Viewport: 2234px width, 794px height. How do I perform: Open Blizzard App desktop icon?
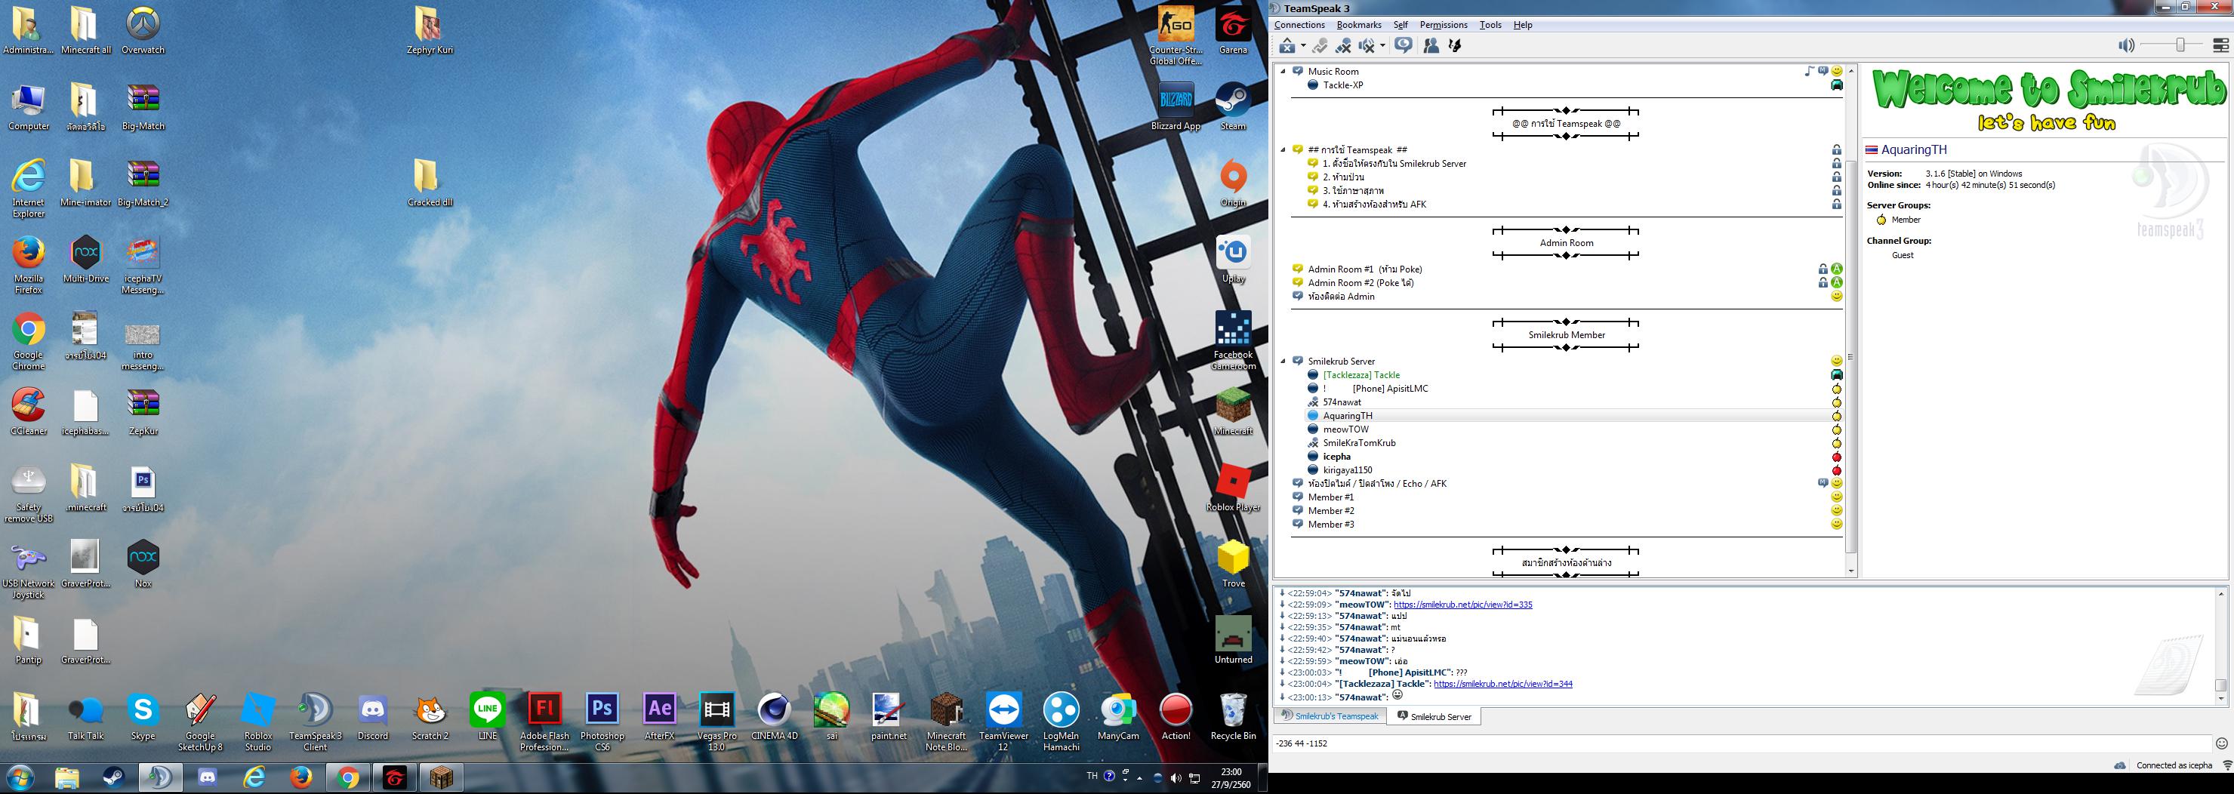pyautogui.click(x=1176, y=106)
